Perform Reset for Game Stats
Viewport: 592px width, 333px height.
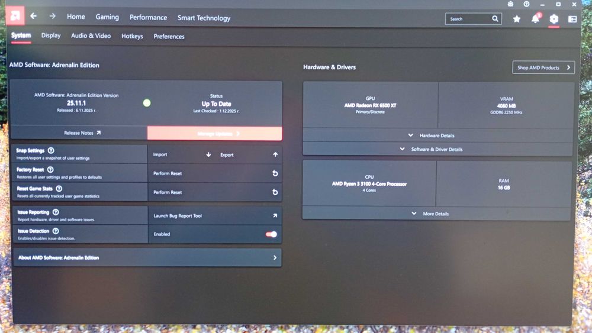point(215,192)
